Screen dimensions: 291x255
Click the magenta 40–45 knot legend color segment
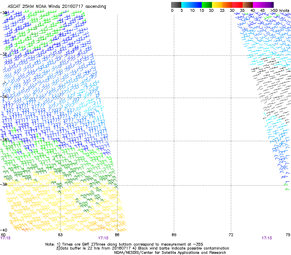pyautogui.click(x=258, y=5)
